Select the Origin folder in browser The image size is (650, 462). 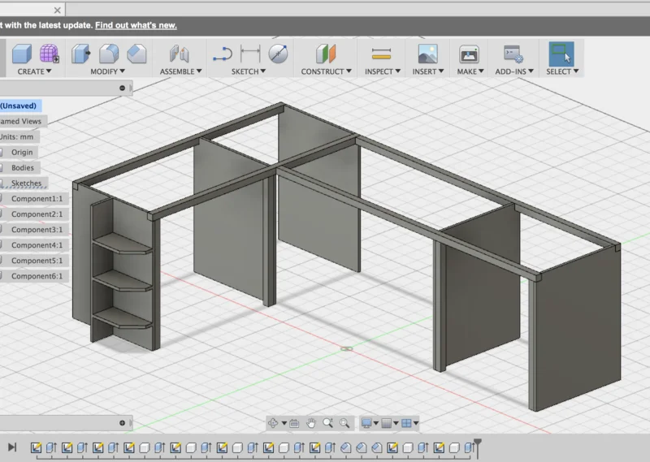(22, 152)
